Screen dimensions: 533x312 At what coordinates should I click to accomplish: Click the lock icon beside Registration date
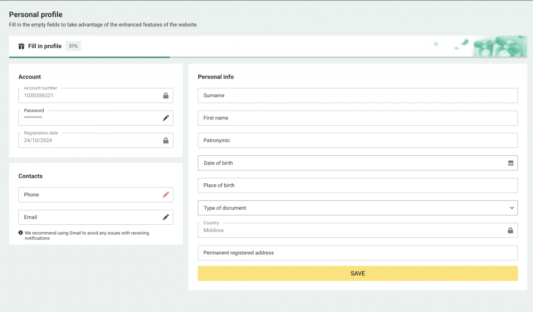click(166, 140)
